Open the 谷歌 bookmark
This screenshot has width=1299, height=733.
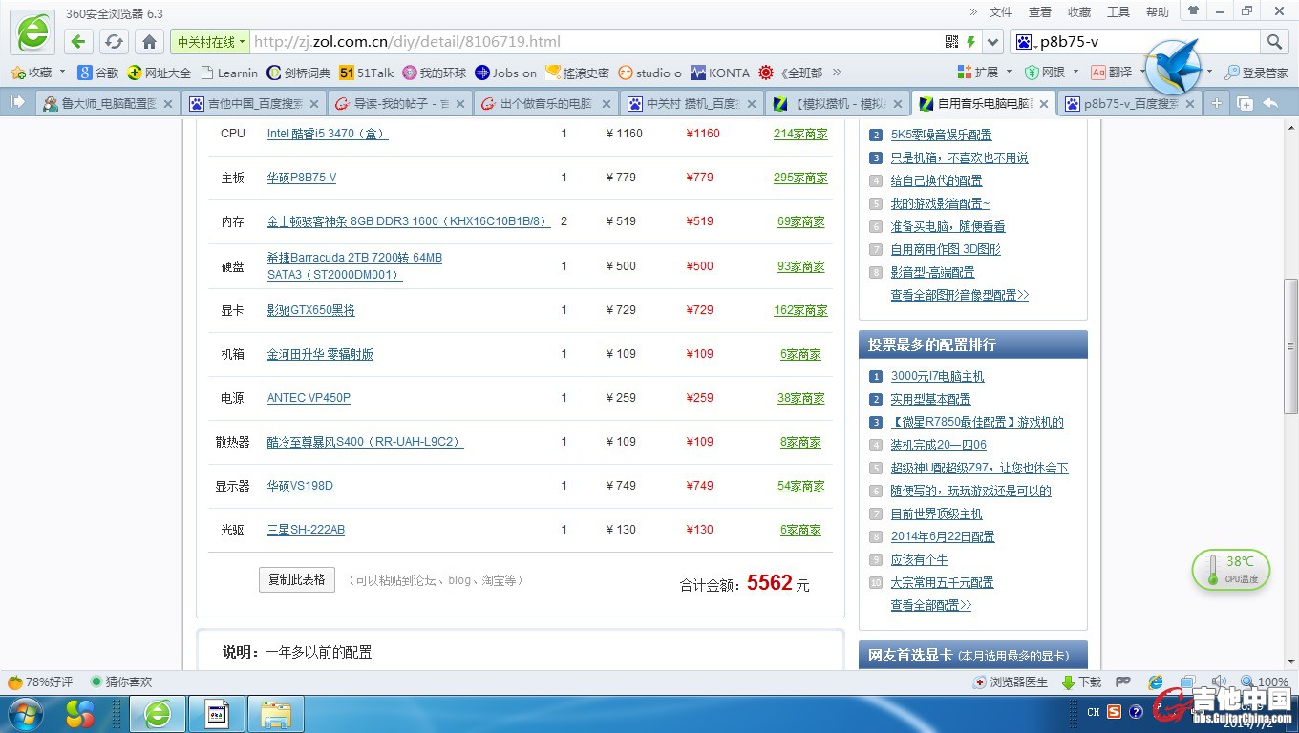point(98,73)
